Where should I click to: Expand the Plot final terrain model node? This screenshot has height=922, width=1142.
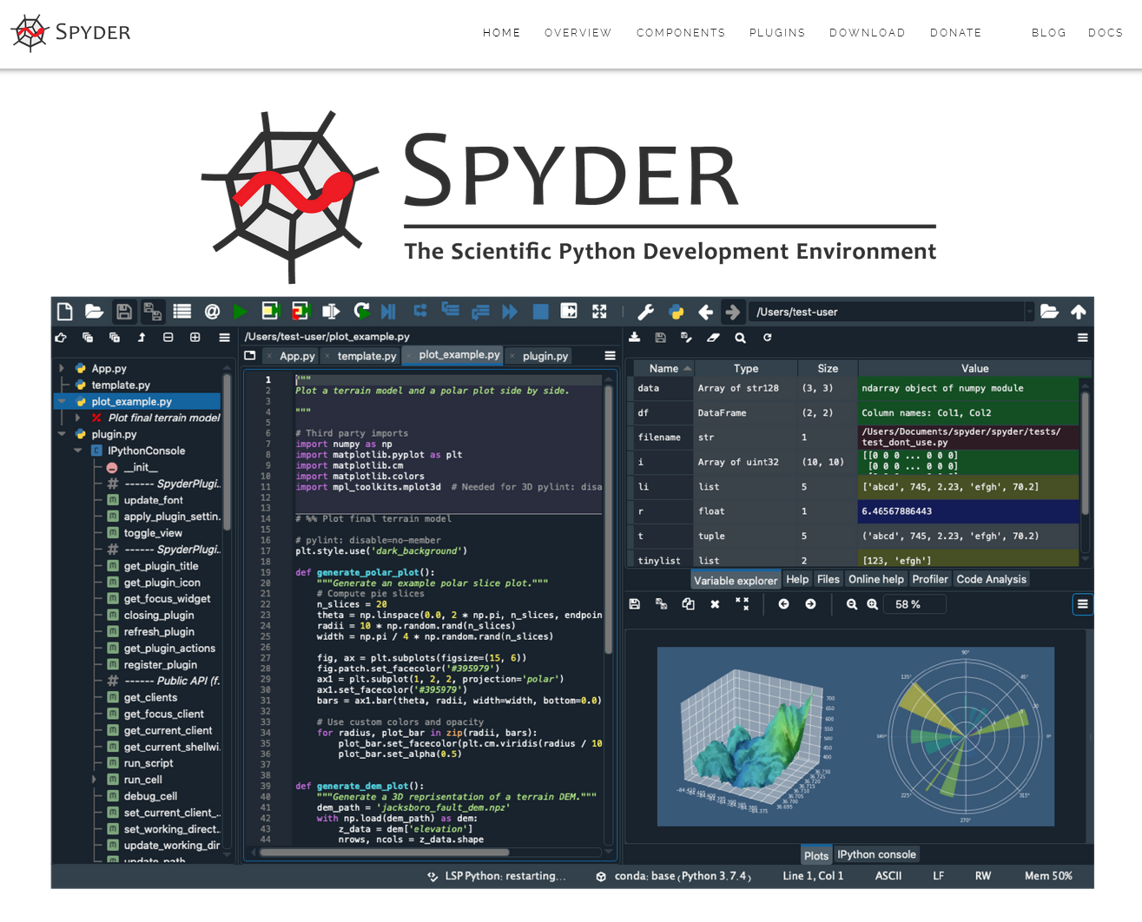point(78,418)
